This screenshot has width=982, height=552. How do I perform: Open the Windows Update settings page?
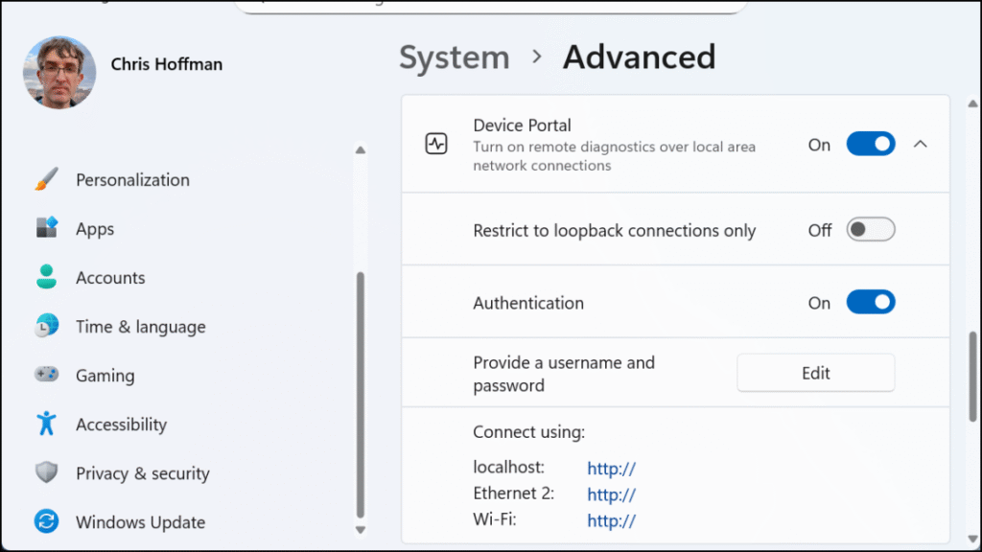tap(140, 522)
